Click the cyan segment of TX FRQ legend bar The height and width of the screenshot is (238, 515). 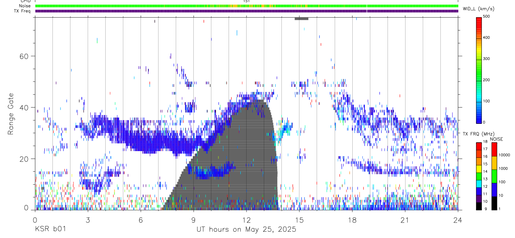point(479,183)
